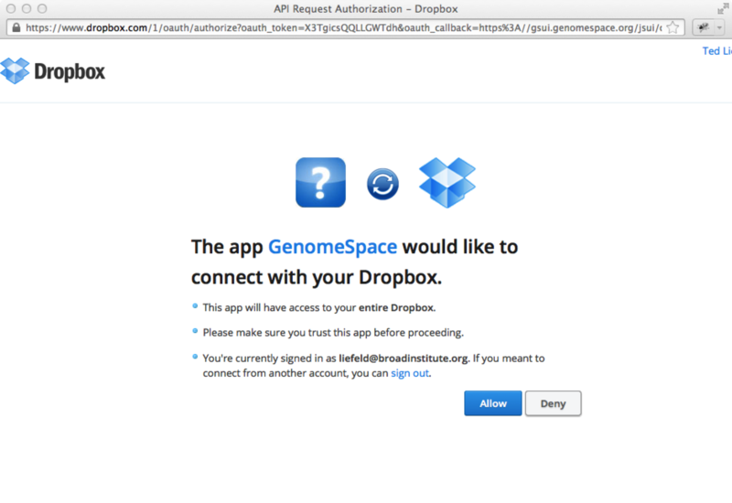Click the Dropbox logo in the header
Viewport: 732px width, 503px height.
click(15, 71)
